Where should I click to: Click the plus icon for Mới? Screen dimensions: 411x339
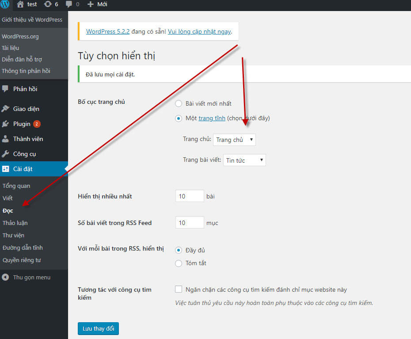[91, 4]
